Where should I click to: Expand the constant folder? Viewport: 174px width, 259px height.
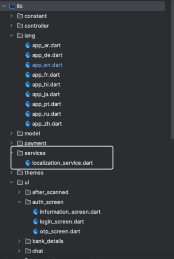coord(11,16)
